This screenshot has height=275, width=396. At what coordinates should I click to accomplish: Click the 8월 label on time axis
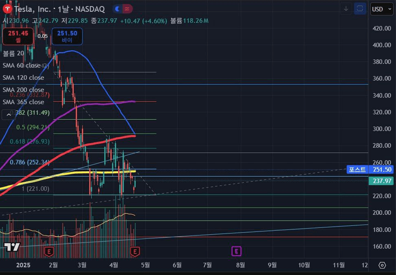240,265
